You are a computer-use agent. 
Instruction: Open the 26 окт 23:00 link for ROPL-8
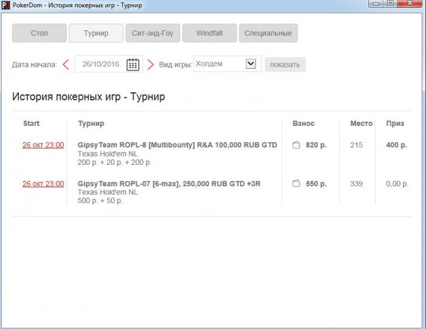[43, 145]
